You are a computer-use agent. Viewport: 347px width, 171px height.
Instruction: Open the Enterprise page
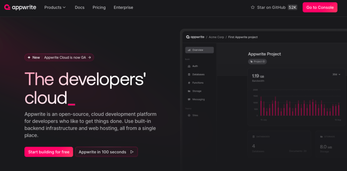point(123,7)
